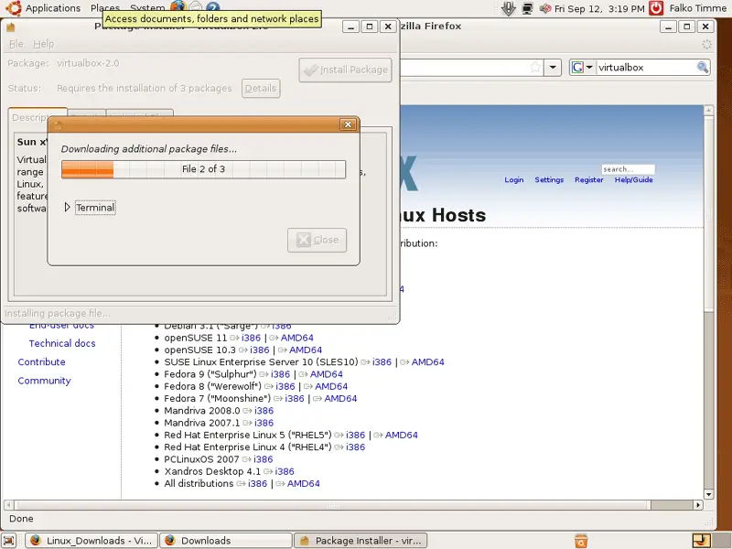Download SLES10 AMD64 package
The height and width of the screenshot is (549, 732).
[427, 361]
